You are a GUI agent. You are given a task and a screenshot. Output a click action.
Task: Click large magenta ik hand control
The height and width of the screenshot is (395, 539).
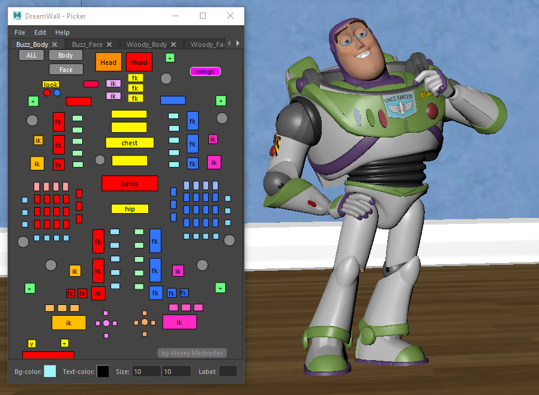click(x=214, y=162)
